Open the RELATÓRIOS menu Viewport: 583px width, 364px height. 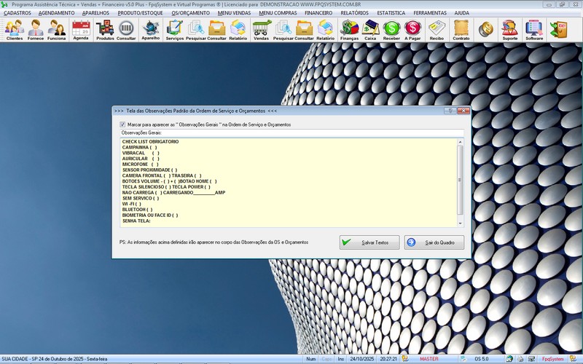pyautogui.click(x=355, y=13)
